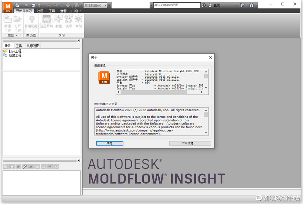Click the last X icon in layer toolbar

(x=57, y=167)
